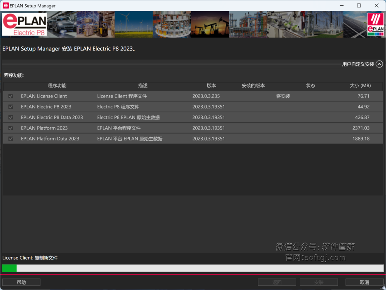Click the 返回 back button
386x290 pixels.
277,282
